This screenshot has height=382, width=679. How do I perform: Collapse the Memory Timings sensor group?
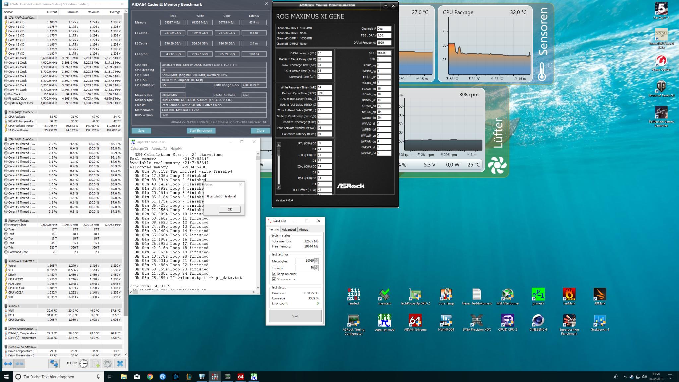[x=6, y=220]
